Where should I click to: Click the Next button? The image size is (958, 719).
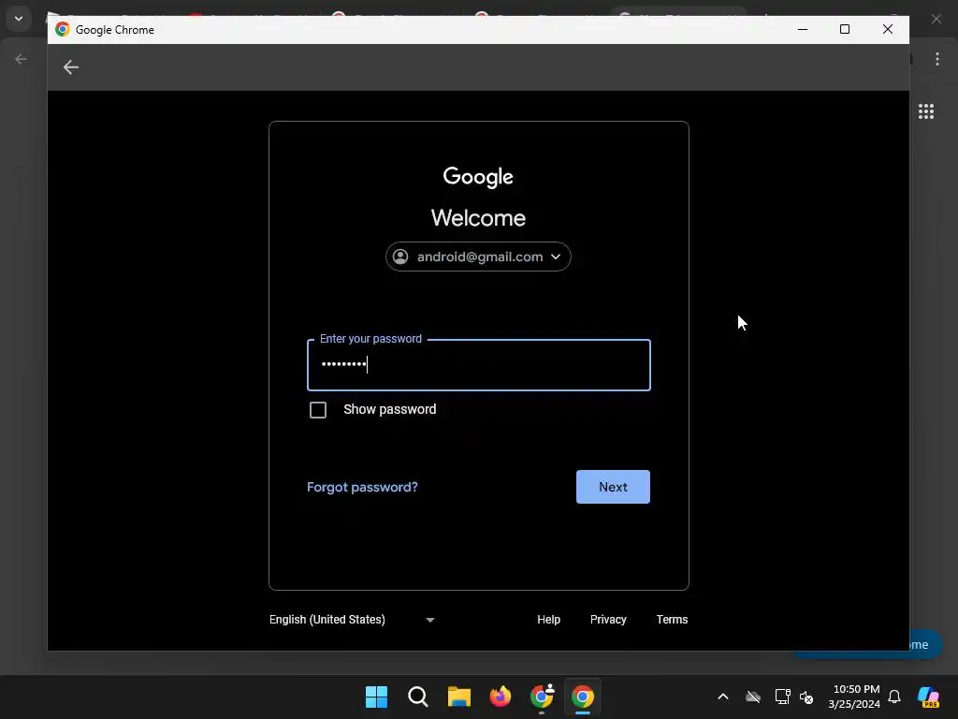pyautogui.click(x=613, y=487)
